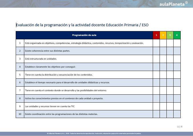Click the 'Está estructurada en unidades' text

[x=41, y=59]
